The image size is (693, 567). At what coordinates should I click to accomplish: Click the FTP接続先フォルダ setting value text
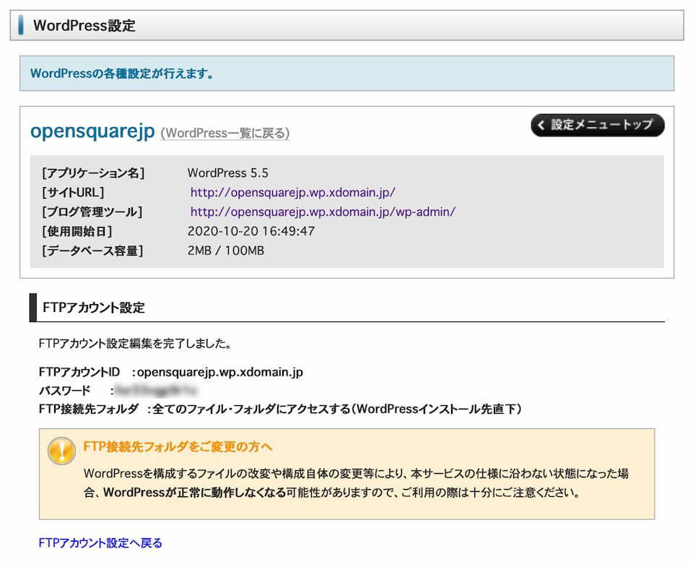(x=336, y=409)
